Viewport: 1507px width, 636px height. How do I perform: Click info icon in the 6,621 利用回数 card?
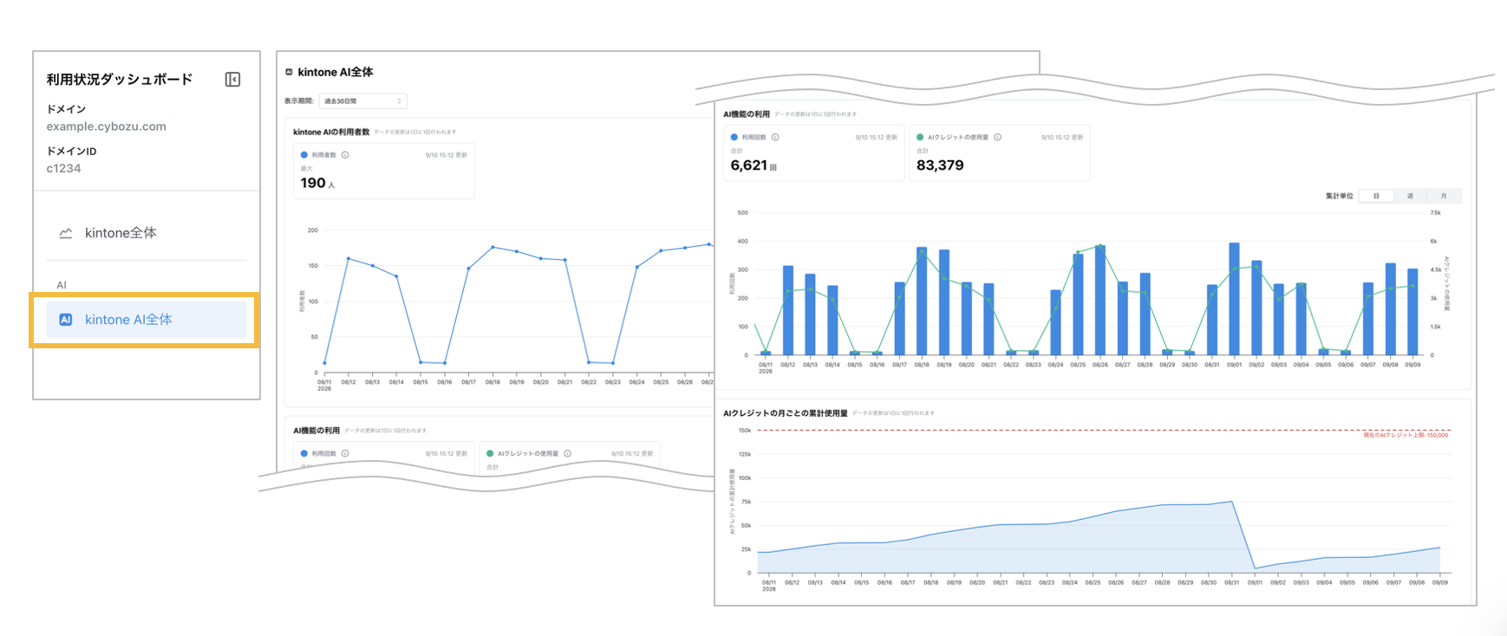click(x=775, y=137)
